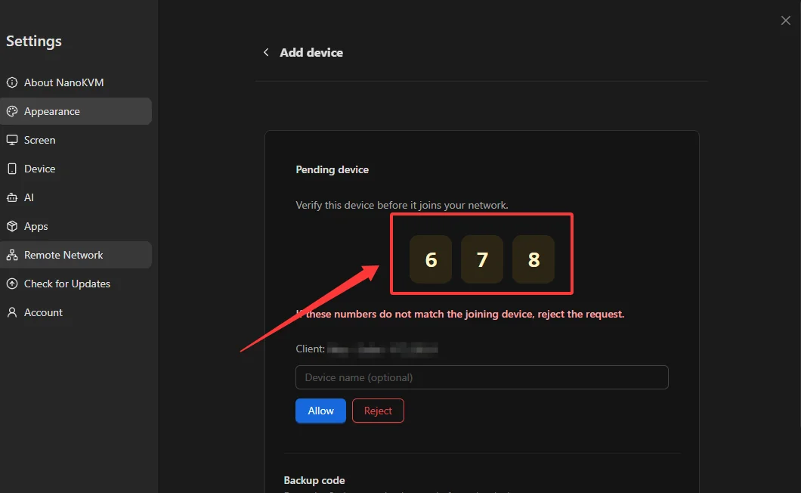
Task: Click the AI robot icon
Action: (12, 197)
